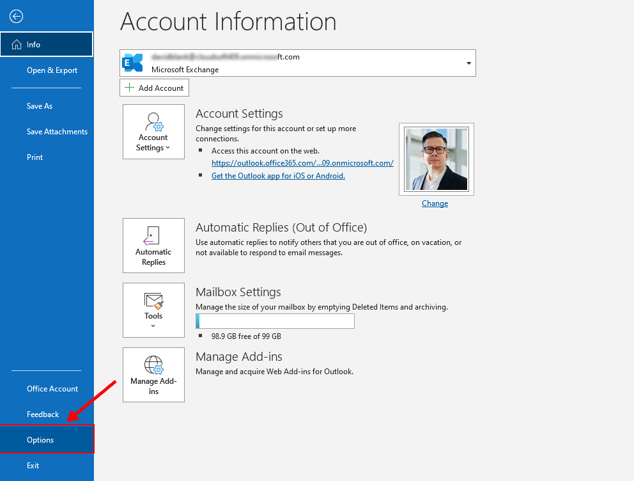
Task: Click the Microsoft Exchange account icon
Action: click(133, 63)
